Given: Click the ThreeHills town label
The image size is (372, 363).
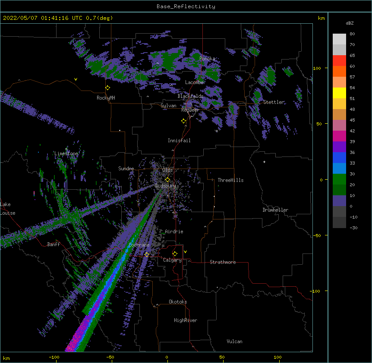Looking at the screenshot, I should click(230, 180).
